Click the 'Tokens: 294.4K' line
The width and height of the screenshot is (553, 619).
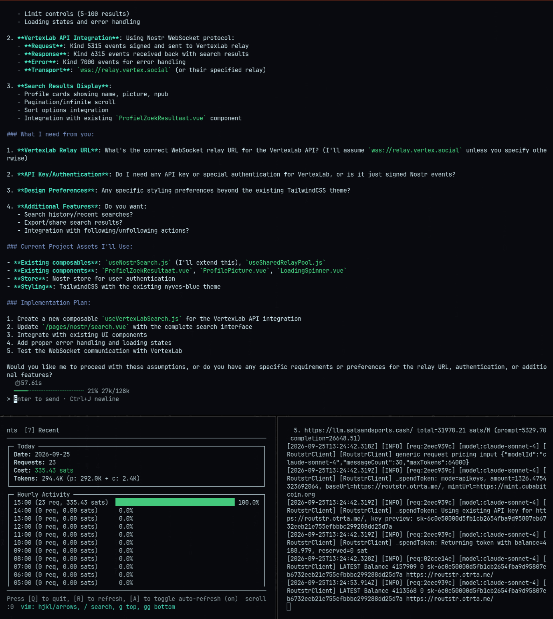[x=77, y=479]
